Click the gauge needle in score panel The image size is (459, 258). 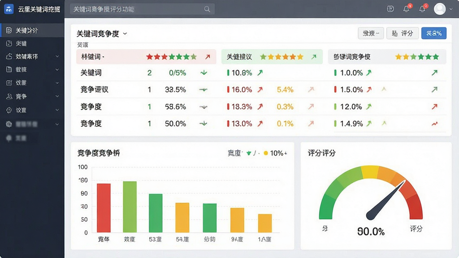pyautogui.click(x=386, y=200)
